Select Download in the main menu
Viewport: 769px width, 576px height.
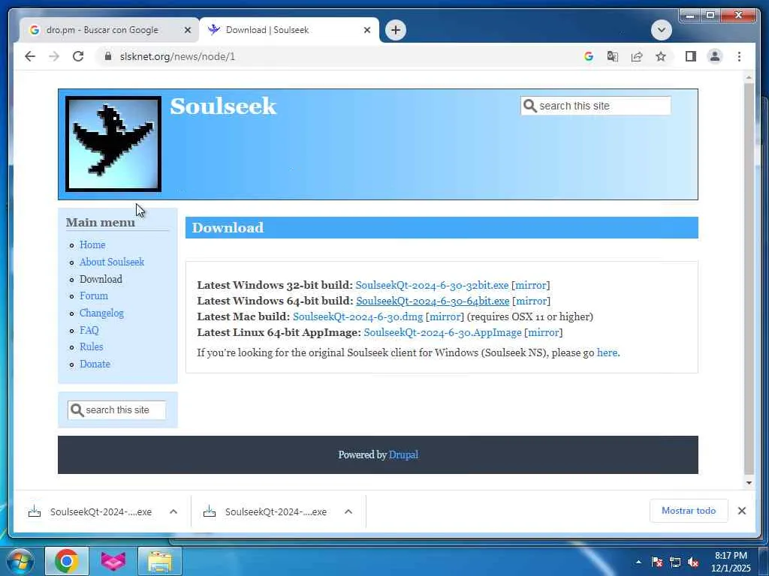coord(101,279)
